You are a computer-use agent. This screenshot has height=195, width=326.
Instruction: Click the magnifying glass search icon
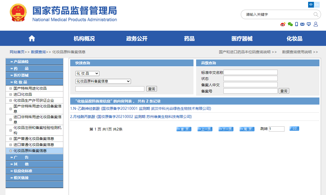[316, 14]
